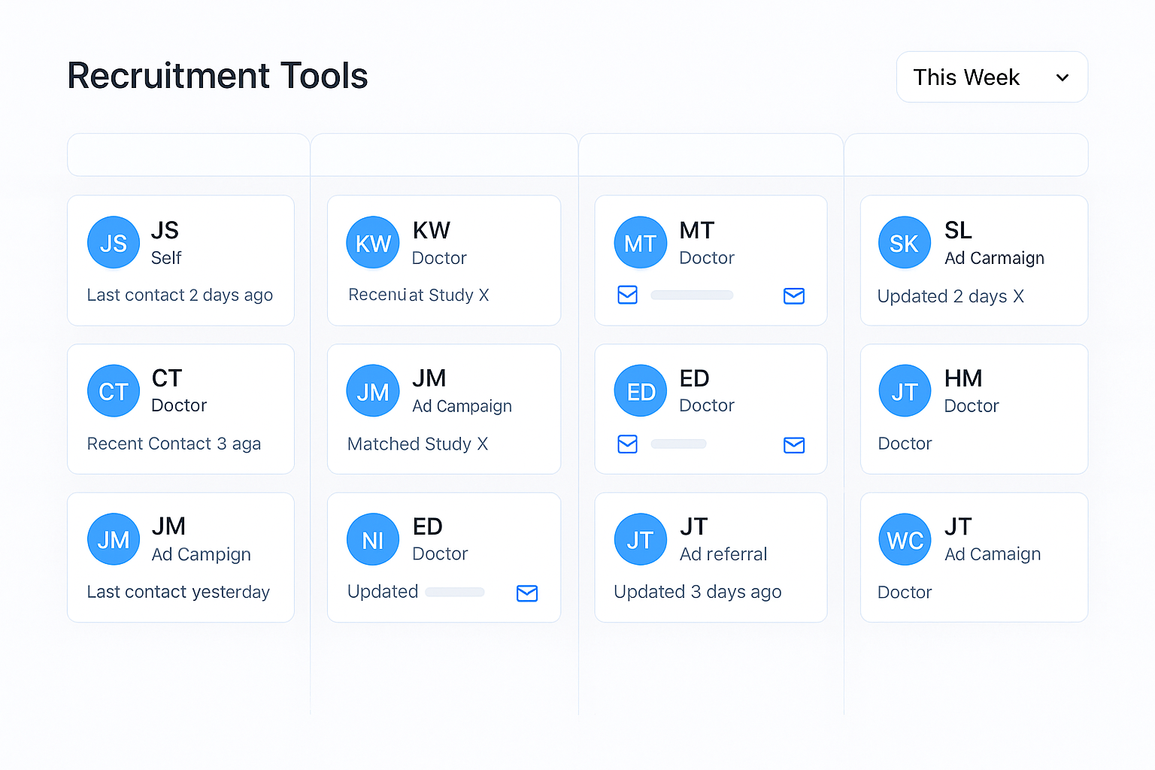
Task: Click the left mail icon on ED card
Action: (x=628, y=444)
